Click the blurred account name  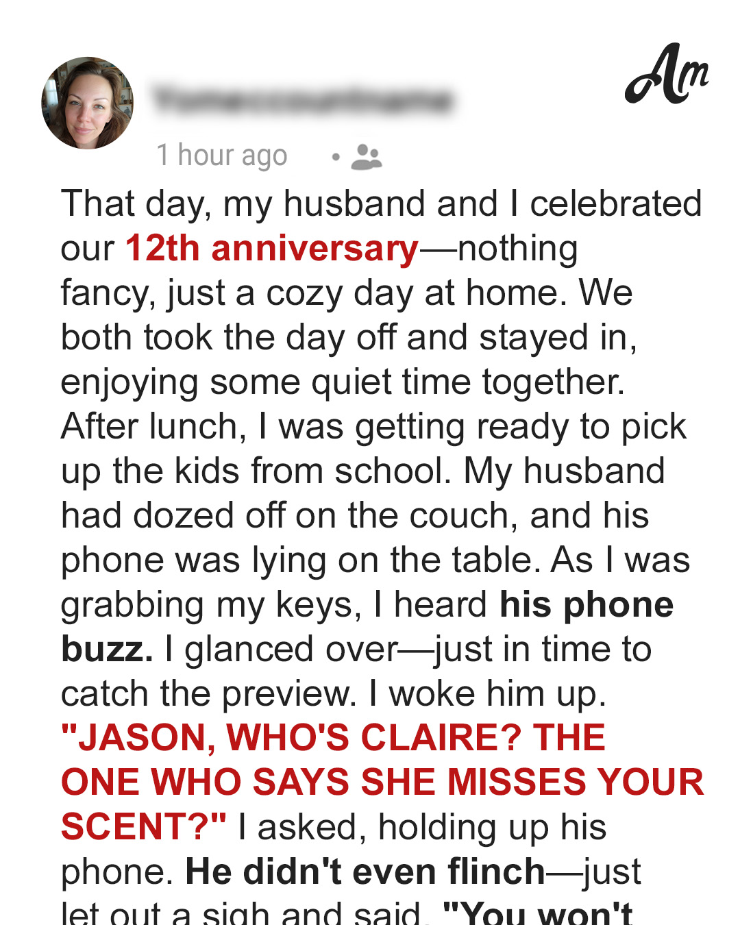tap(303, 101)
